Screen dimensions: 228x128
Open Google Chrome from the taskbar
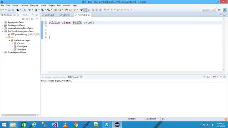[76, 125]
